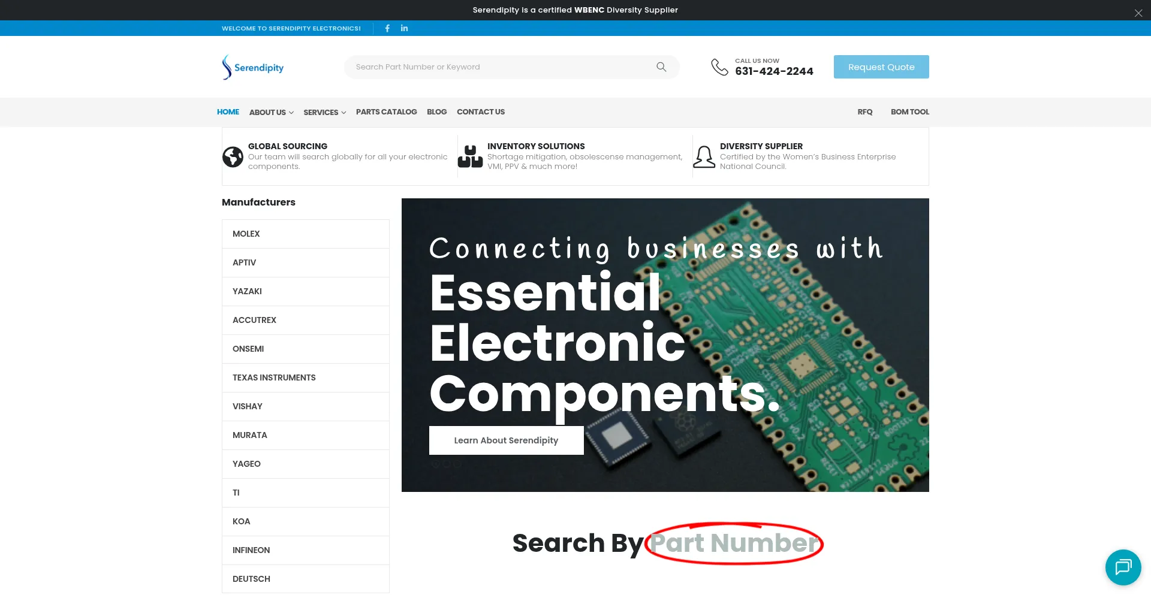Click the Global Sourcing globe icon
Image resolution: width=1151 pixels, height=595 pixels.
point(233,157)
